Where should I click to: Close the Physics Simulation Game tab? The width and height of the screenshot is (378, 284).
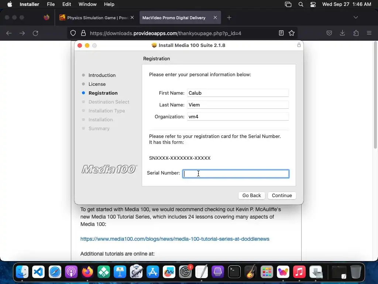pos(132,17)
